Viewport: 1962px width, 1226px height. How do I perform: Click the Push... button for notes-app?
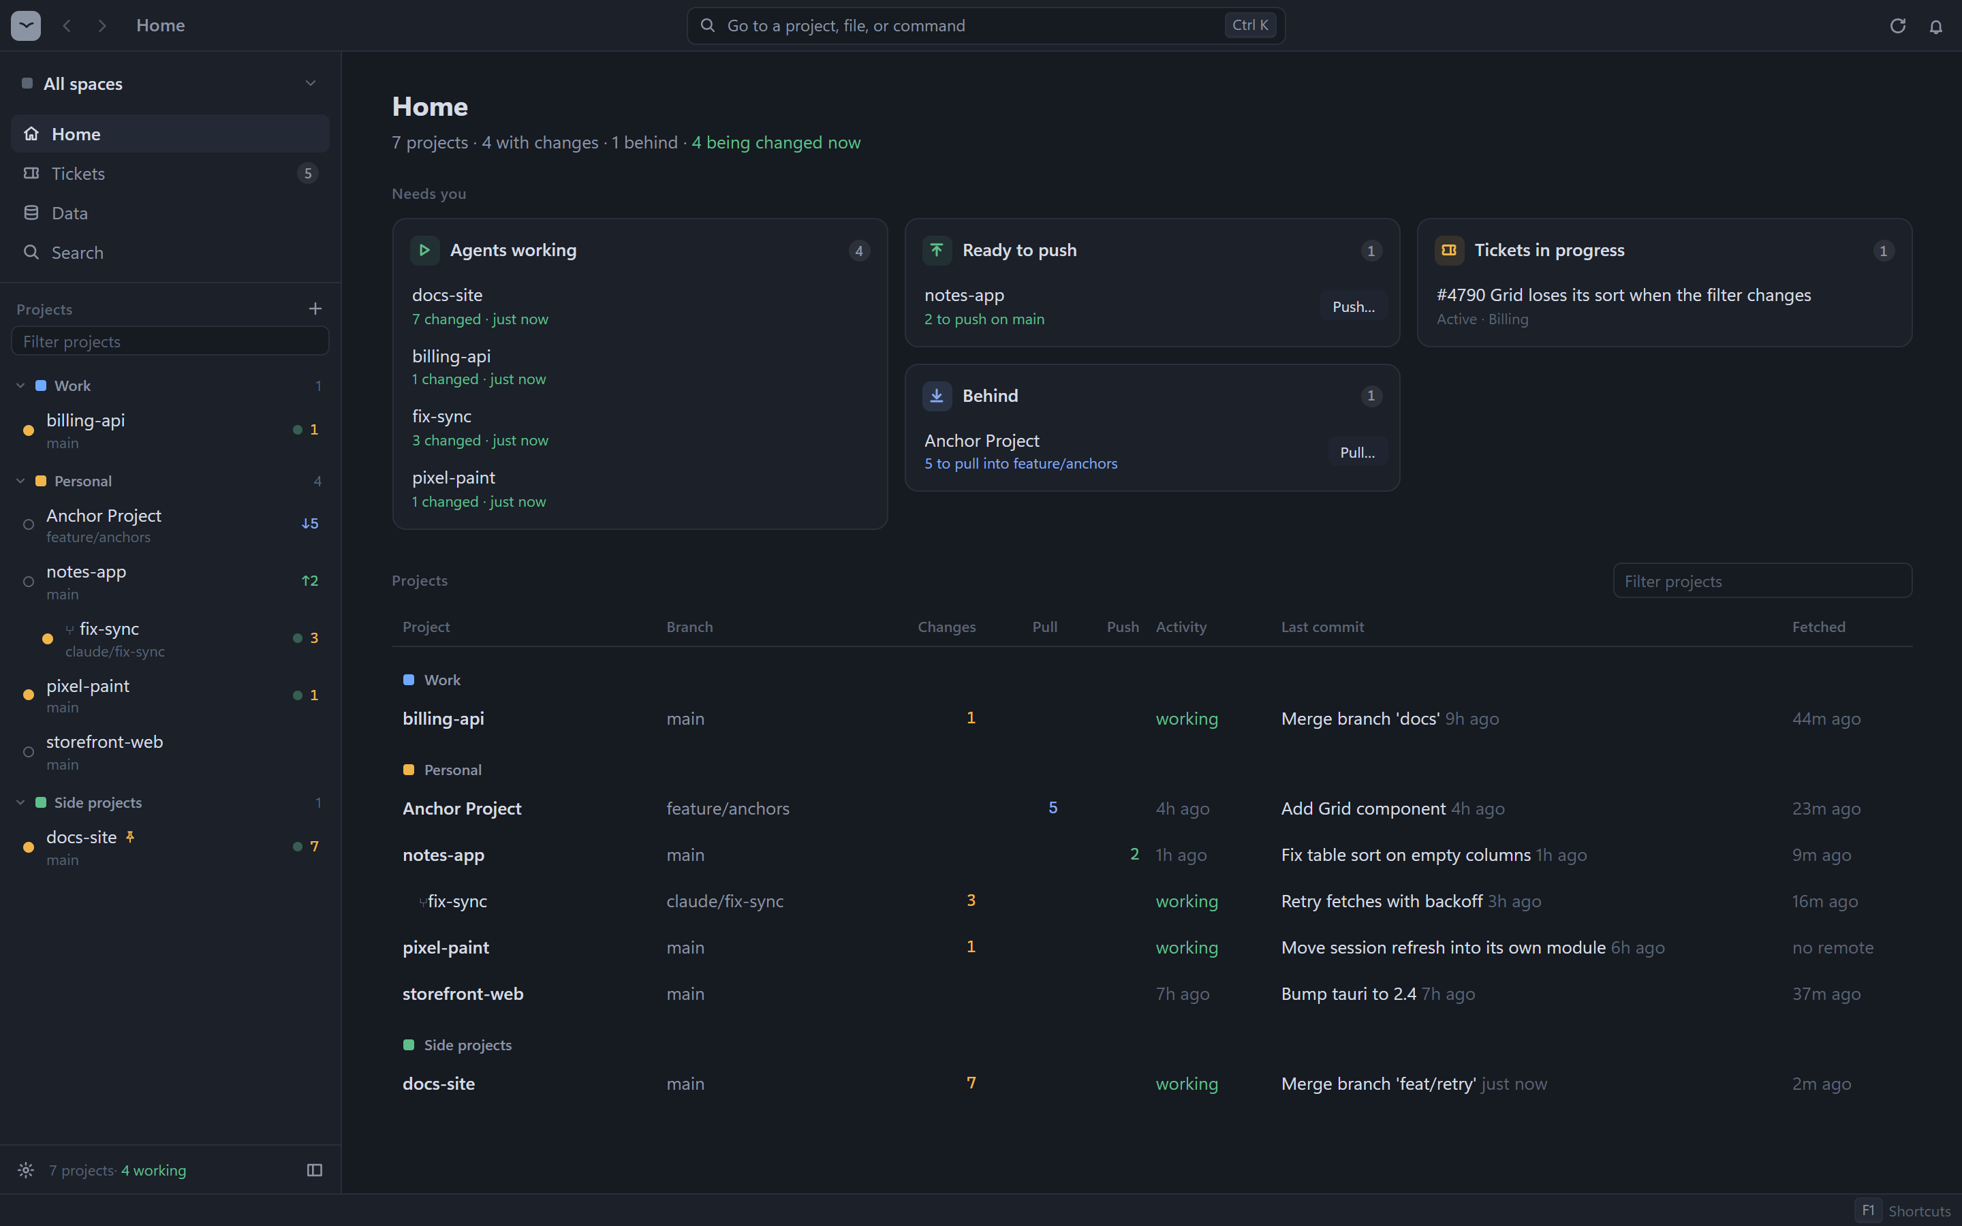(x=1353, y=306)
